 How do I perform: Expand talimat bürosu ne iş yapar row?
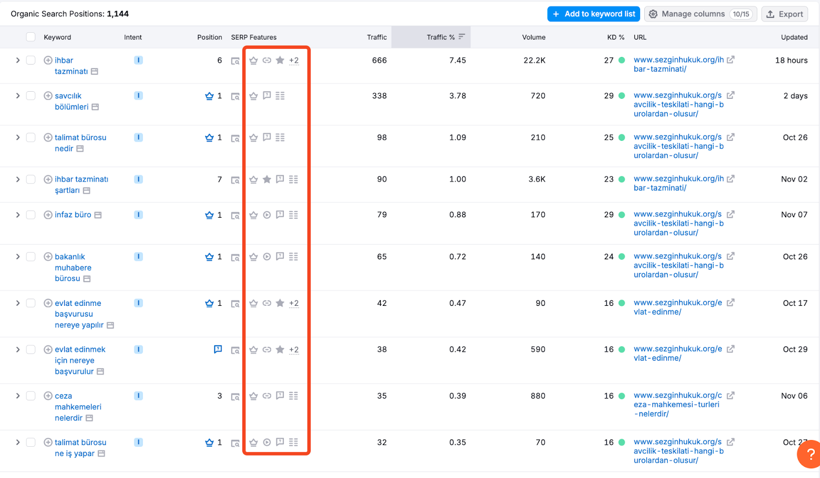[x=18, y=442]
